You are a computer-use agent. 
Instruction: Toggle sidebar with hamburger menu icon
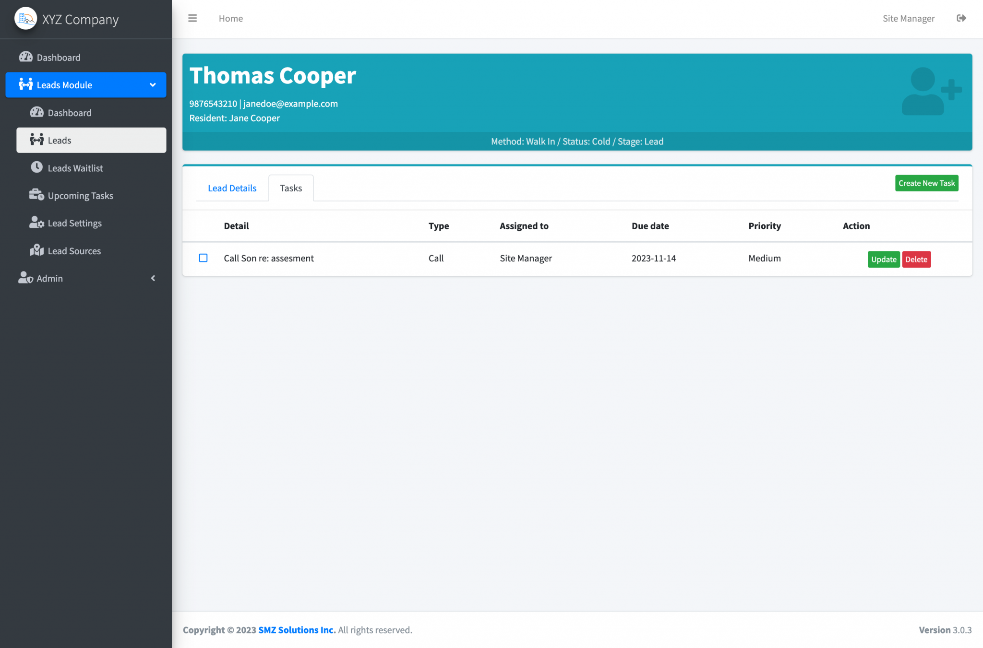pyautogui.click(x=192, y=18)
